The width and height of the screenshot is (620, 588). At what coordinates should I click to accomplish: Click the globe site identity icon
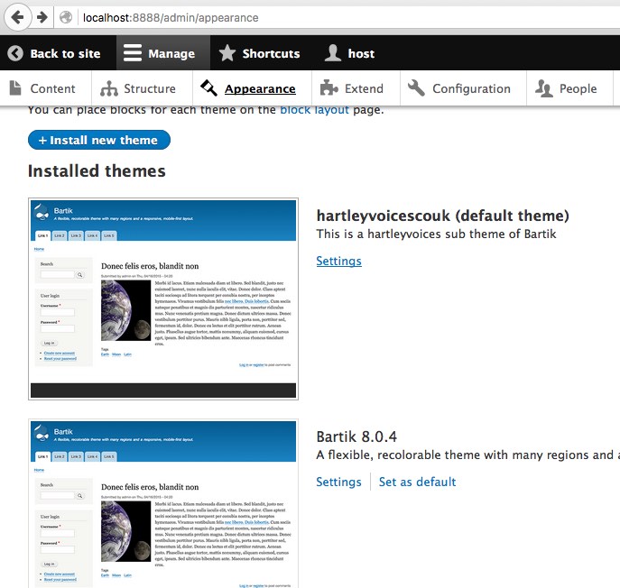click(x=66, y=17)
